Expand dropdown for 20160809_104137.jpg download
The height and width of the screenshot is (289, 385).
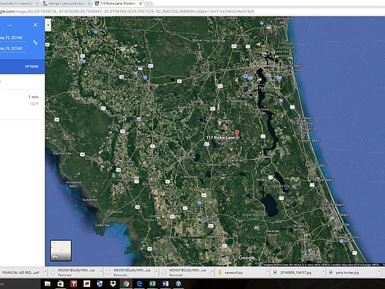pos(324,272)
